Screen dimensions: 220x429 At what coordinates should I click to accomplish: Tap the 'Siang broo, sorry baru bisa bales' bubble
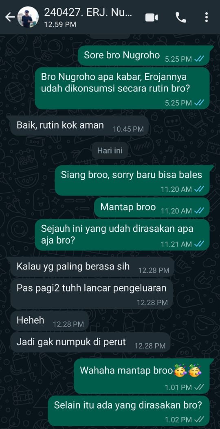[132, 180]
